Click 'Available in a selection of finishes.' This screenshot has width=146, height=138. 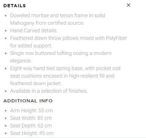49,91
